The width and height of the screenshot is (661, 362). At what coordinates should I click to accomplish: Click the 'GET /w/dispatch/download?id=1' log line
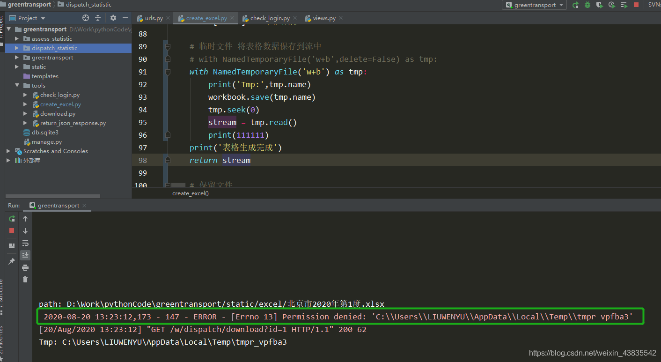[x=203, y=329]
